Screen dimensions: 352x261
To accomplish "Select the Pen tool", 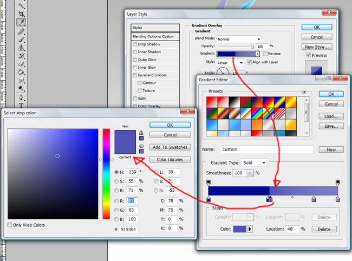I will (21, 97).
